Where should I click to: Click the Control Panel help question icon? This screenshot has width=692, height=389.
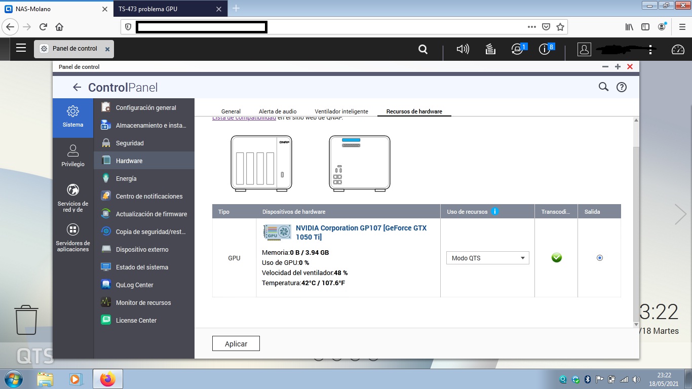tap(622, 87)
